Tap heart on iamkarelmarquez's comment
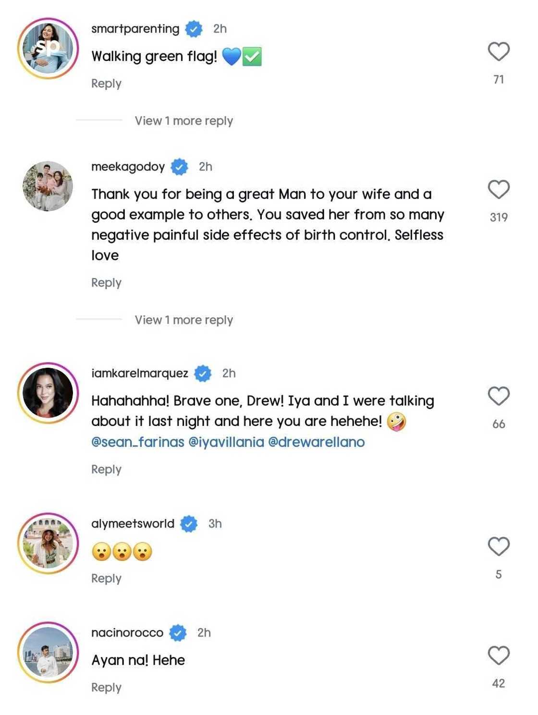The width and height of the screenshot is (538, 715). tap(498, 396)
